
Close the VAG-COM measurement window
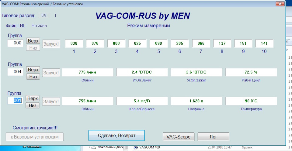tap(280, 4)
